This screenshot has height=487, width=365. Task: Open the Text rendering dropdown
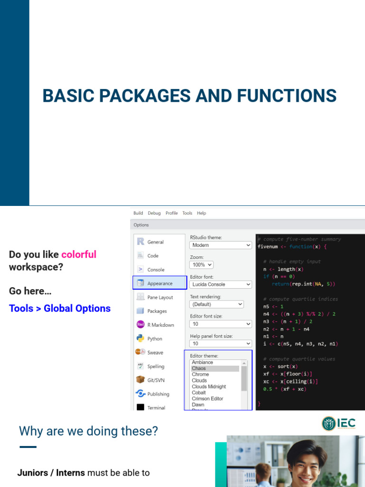click(216, 304)
